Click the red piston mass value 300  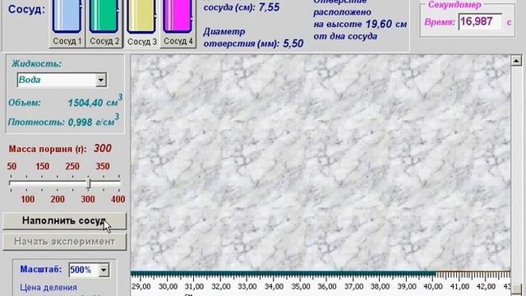(102, 148)
